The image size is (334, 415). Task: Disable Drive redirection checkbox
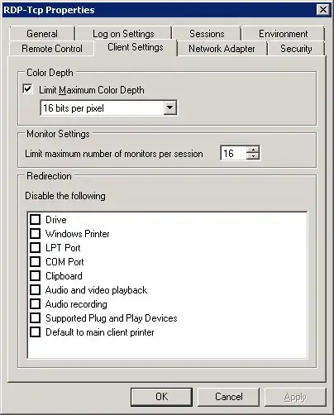tap(35, 220)
